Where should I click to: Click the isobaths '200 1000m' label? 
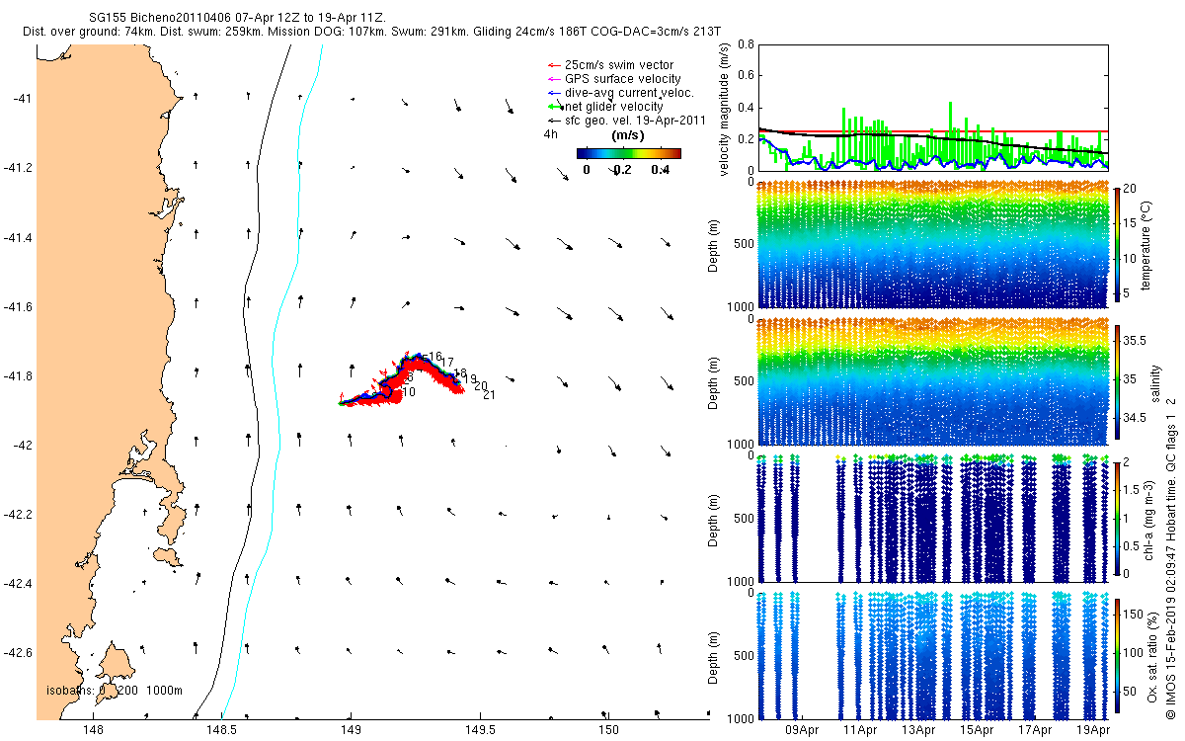click(150, 691)
